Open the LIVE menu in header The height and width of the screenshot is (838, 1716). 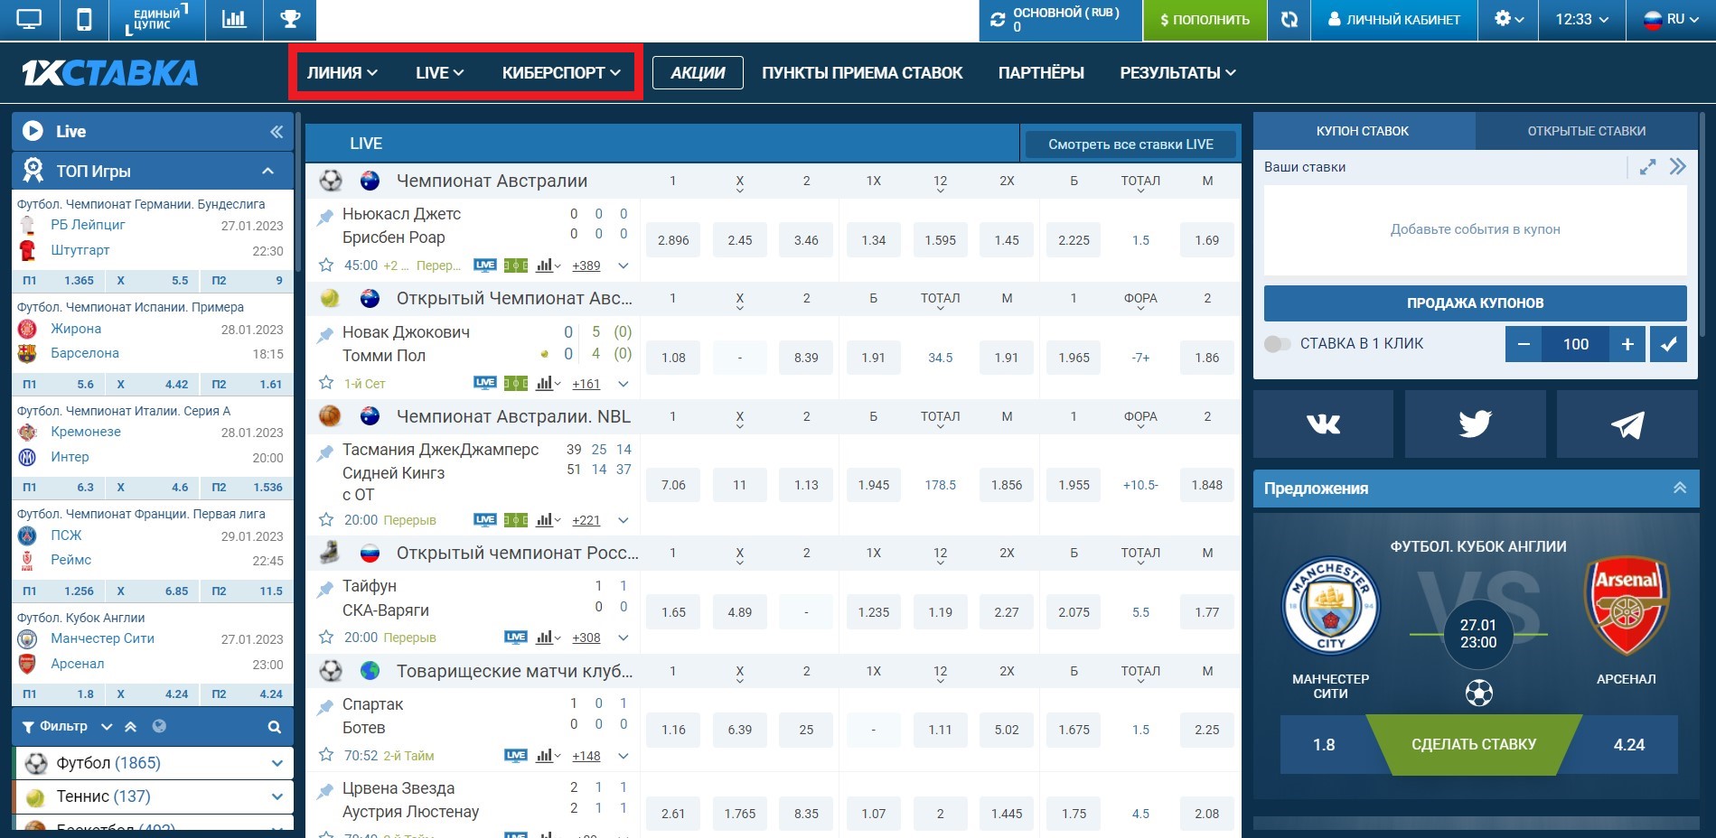point(439,73)
